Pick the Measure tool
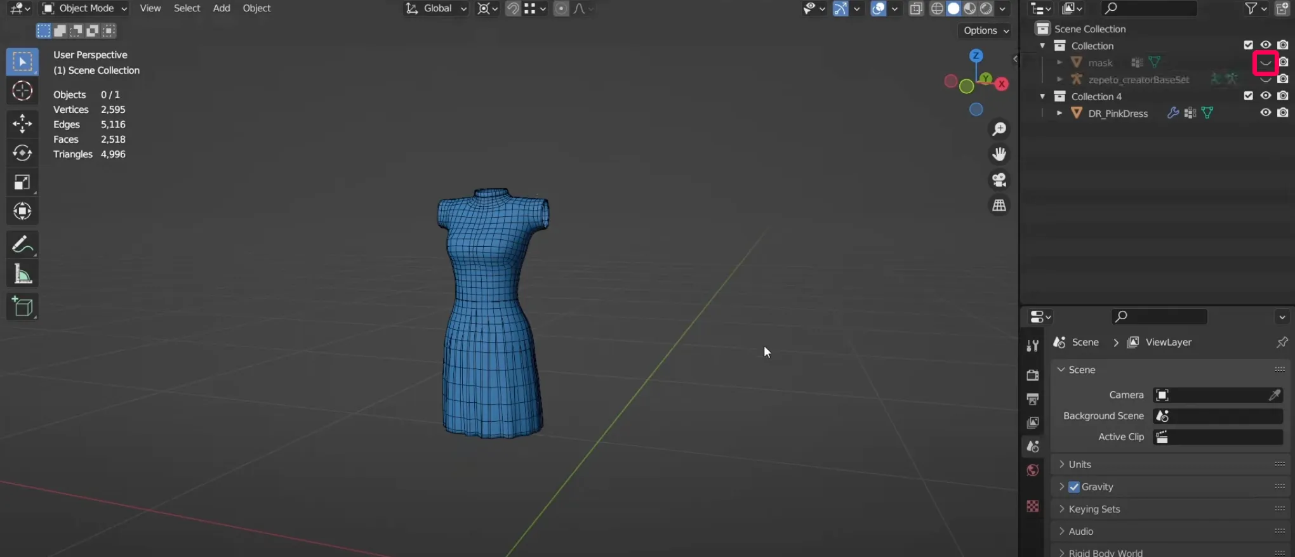This screenshot has width=1295, height=557. (22, 274)
